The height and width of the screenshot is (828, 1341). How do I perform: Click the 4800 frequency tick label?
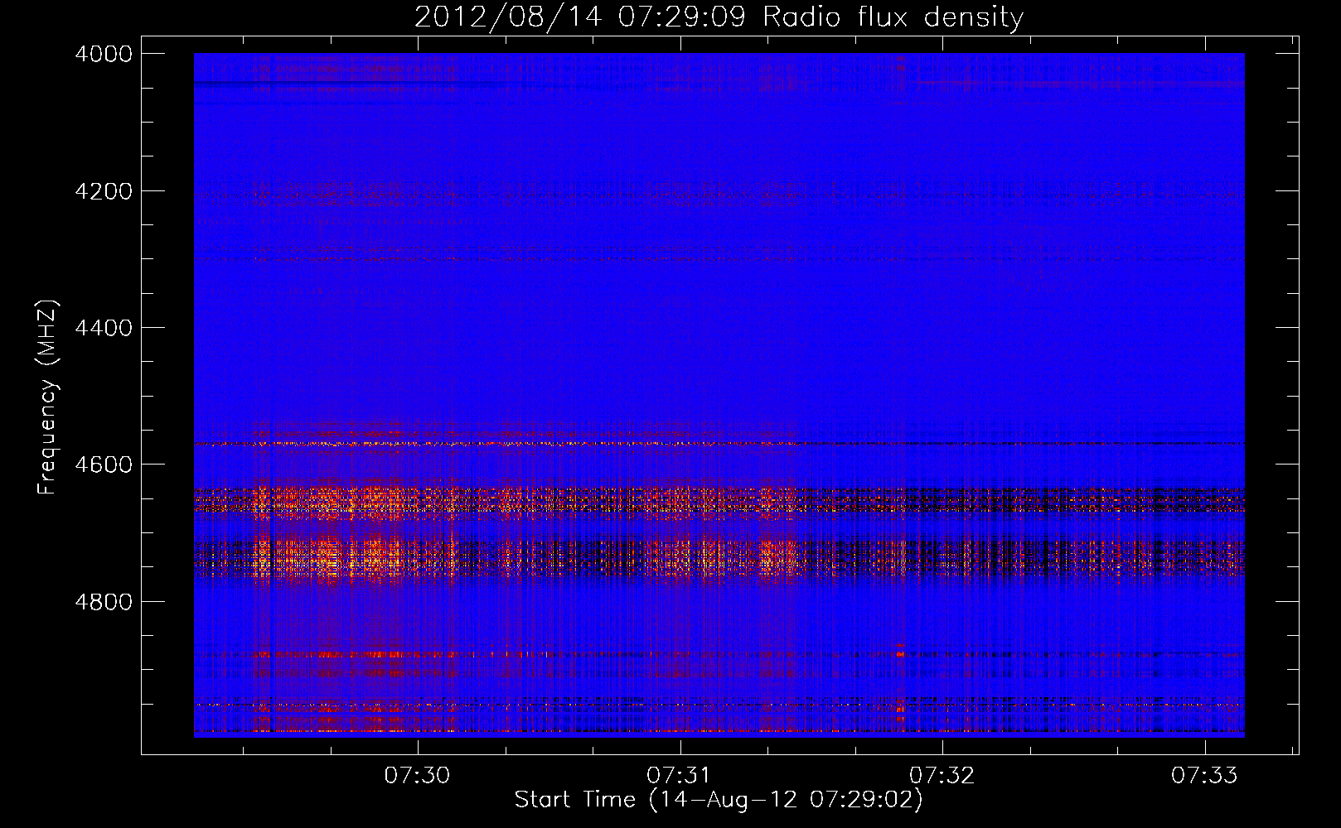click(104, 602)
